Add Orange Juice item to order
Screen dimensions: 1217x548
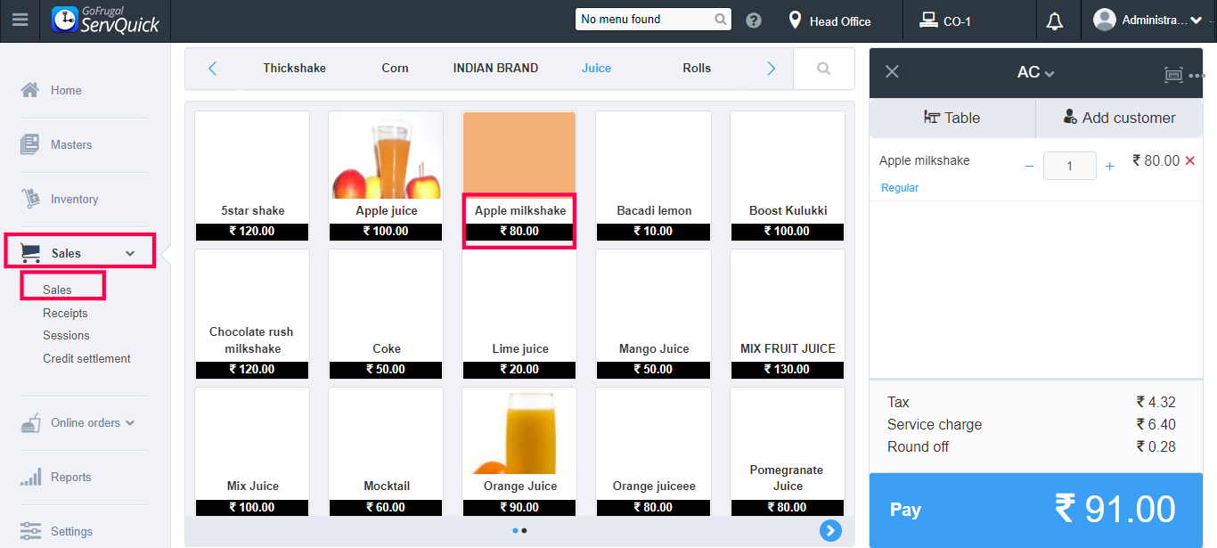[x=519, y=452]
